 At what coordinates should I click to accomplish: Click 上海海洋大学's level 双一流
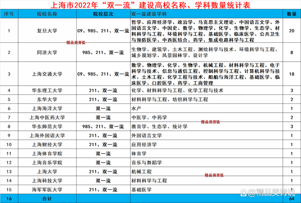pyautogui.click(x=103, y=109)
